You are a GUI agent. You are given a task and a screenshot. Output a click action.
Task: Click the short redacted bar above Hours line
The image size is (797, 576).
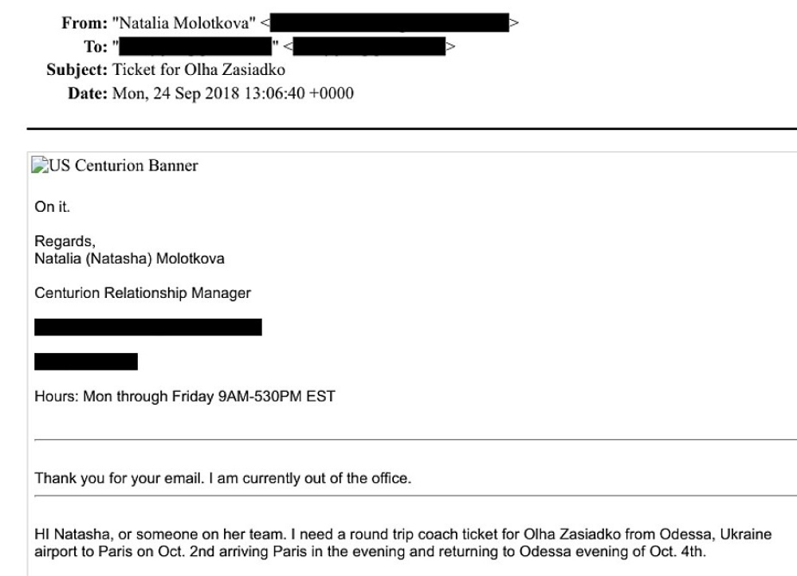click(86, 362)
